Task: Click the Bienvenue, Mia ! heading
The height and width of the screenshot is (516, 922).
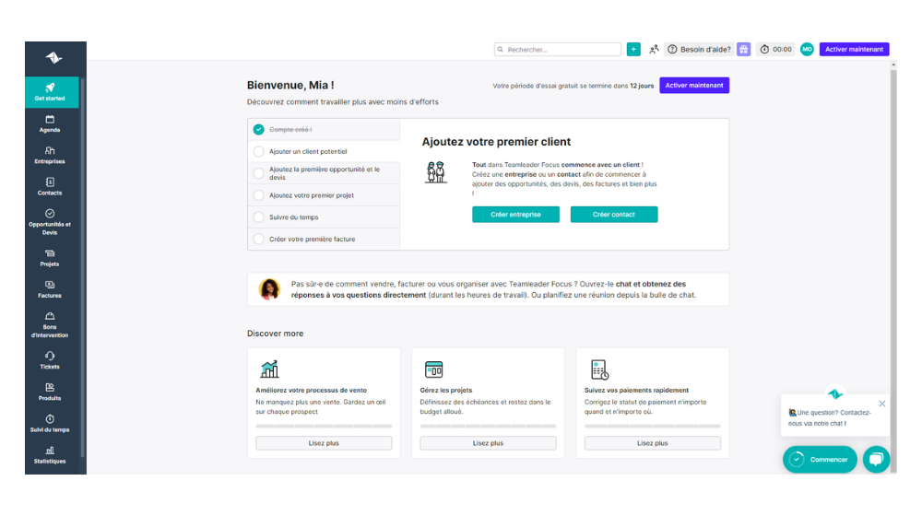Action: (290, 85)
